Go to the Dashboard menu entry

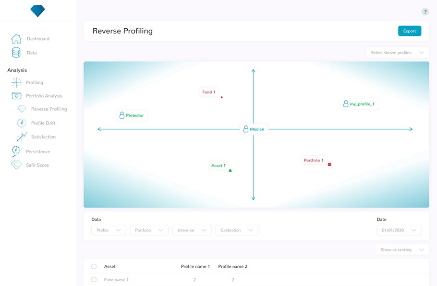coord(38,39)
